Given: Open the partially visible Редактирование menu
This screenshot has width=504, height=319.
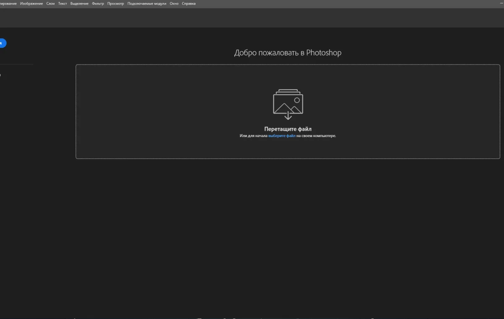Looking at the screenshot, I should [8, 4].
